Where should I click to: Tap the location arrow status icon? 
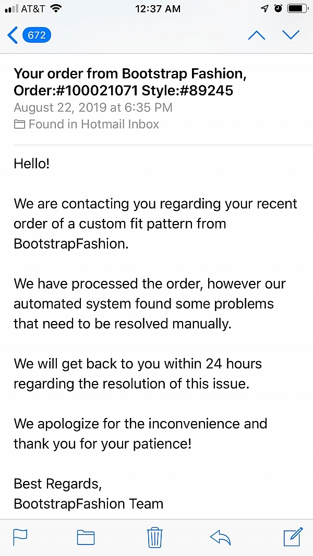point(265,8)
